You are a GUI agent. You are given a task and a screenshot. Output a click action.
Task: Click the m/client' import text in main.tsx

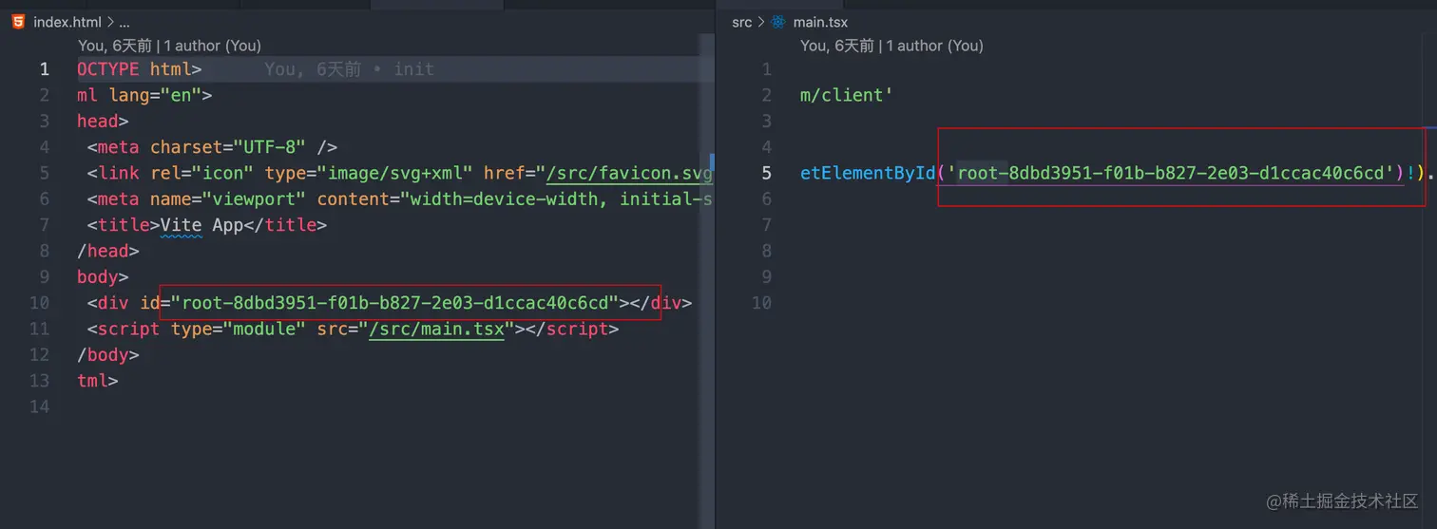847,95
